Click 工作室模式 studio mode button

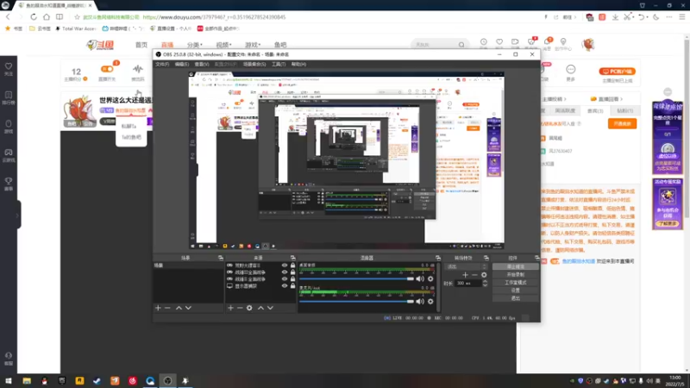[x=515, y=283]
